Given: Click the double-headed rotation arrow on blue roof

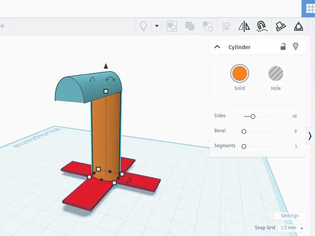Looking at the screenshot, I should [110, 79].
